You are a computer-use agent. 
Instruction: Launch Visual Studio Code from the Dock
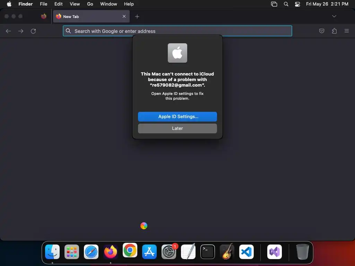pos(246,251)
